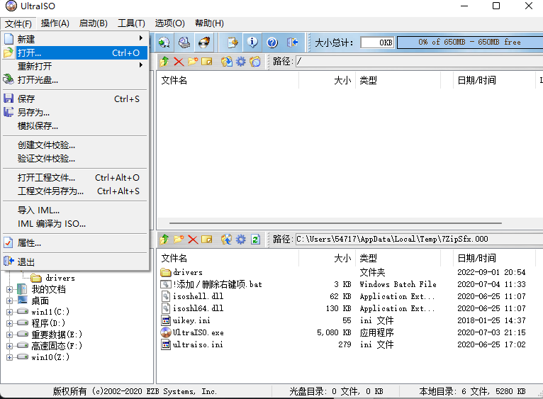Choose 模拟保存... menu entry
This screenshot has height=399, width=543.
pyautogui.click(x=75, y=126)
